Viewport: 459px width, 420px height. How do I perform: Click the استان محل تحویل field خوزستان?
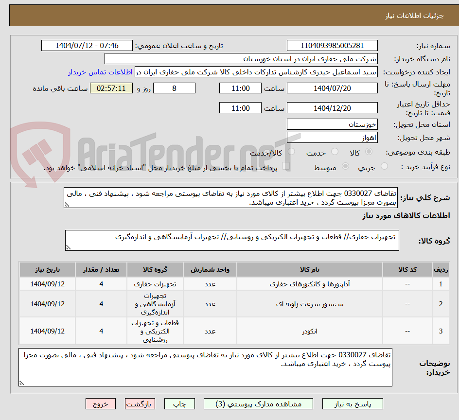332,124
